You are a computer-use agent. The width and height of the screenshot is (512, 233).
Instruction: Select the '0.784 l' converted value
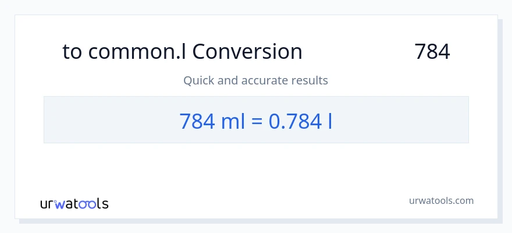coord(300,121)
